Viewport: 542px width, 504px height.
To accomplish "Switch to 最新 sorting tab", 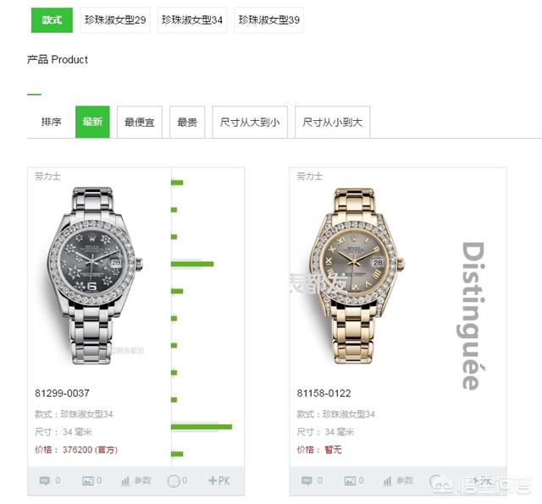I will tap(92, 122).
